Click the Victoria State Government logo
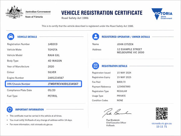Viewport: 181px width, 136px height. (162, 14)
